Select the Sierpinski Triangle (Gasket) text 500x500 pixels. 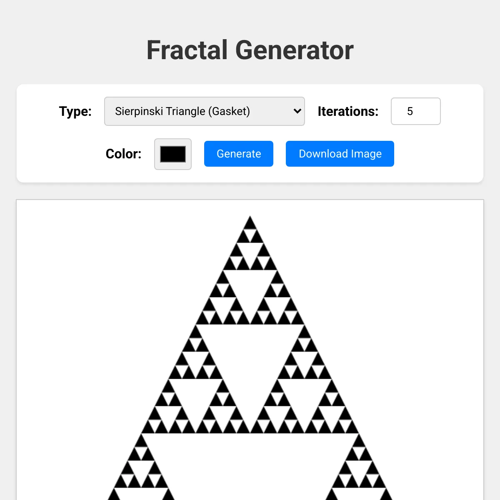[x=182, y=111]
